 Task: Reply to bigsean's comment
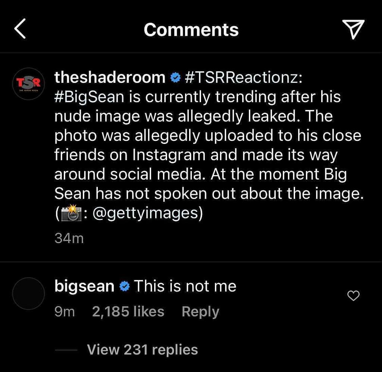coord(200,312)
